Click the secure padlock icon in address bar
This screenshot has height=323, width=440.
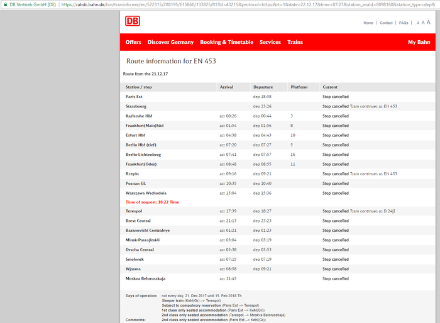click(4, 4)
